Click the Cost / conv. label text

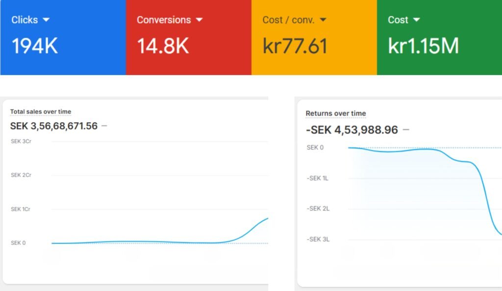[289, 20]
